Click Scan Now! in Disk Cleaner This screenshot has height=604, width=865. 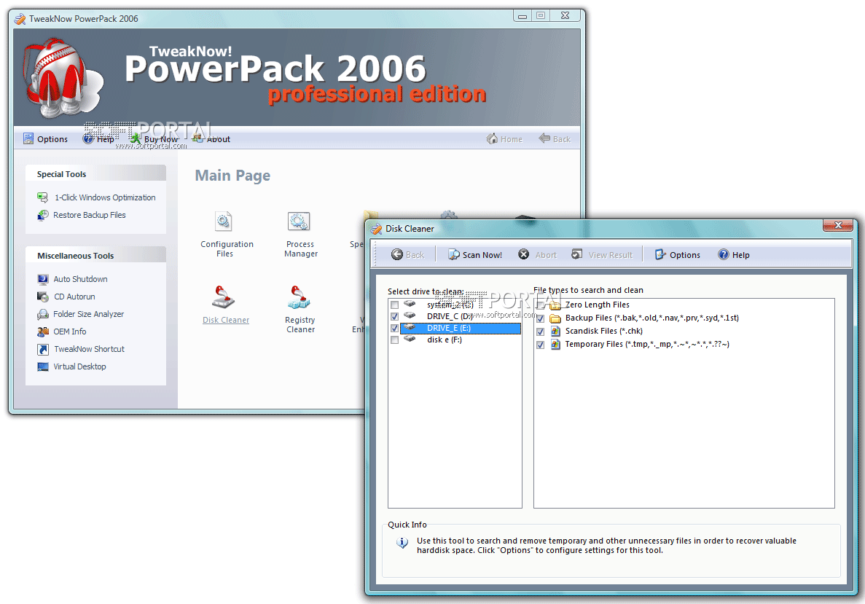(475, 255)
